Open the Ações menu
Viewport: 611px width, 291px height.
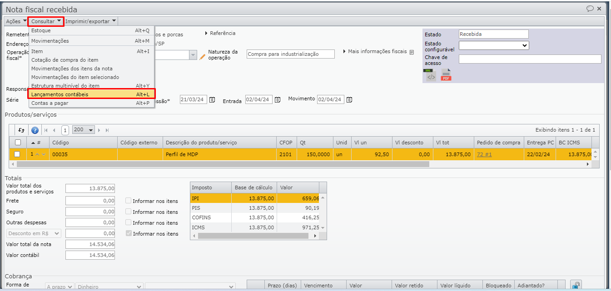[16, 21]
